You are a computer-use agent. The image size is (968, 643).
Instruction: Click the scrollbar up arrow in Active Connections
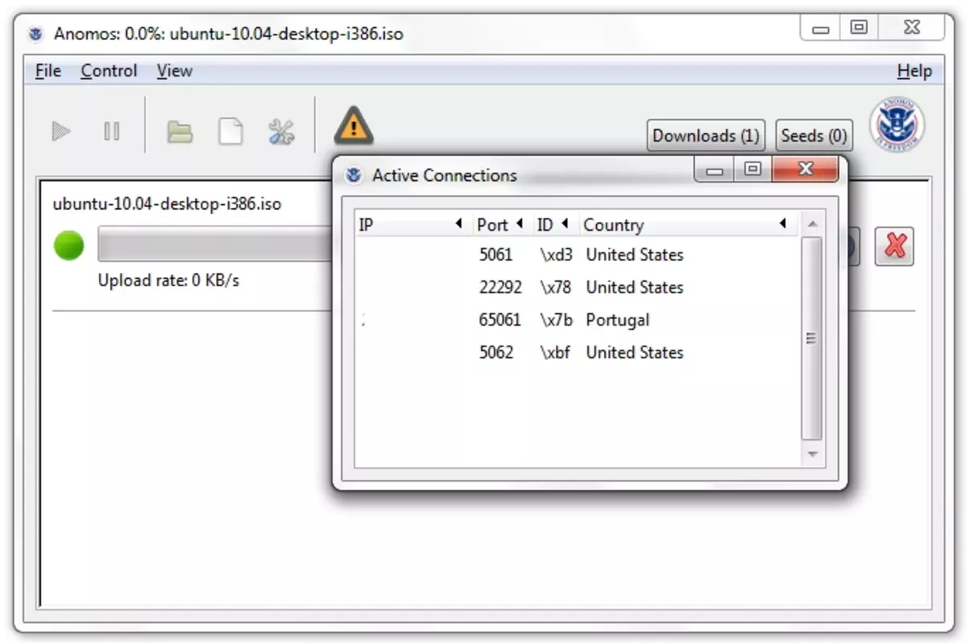pyautogui.click(x=811, y=224)
